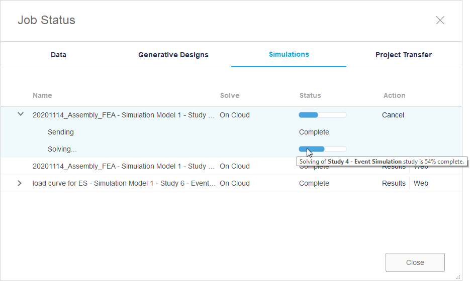The image size is (470, 281).
Task: Expand the load curve for ES job
Action: (20, 183)
